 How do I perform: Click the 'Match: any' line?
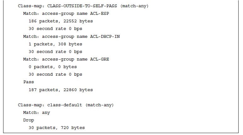pos(37,113)
